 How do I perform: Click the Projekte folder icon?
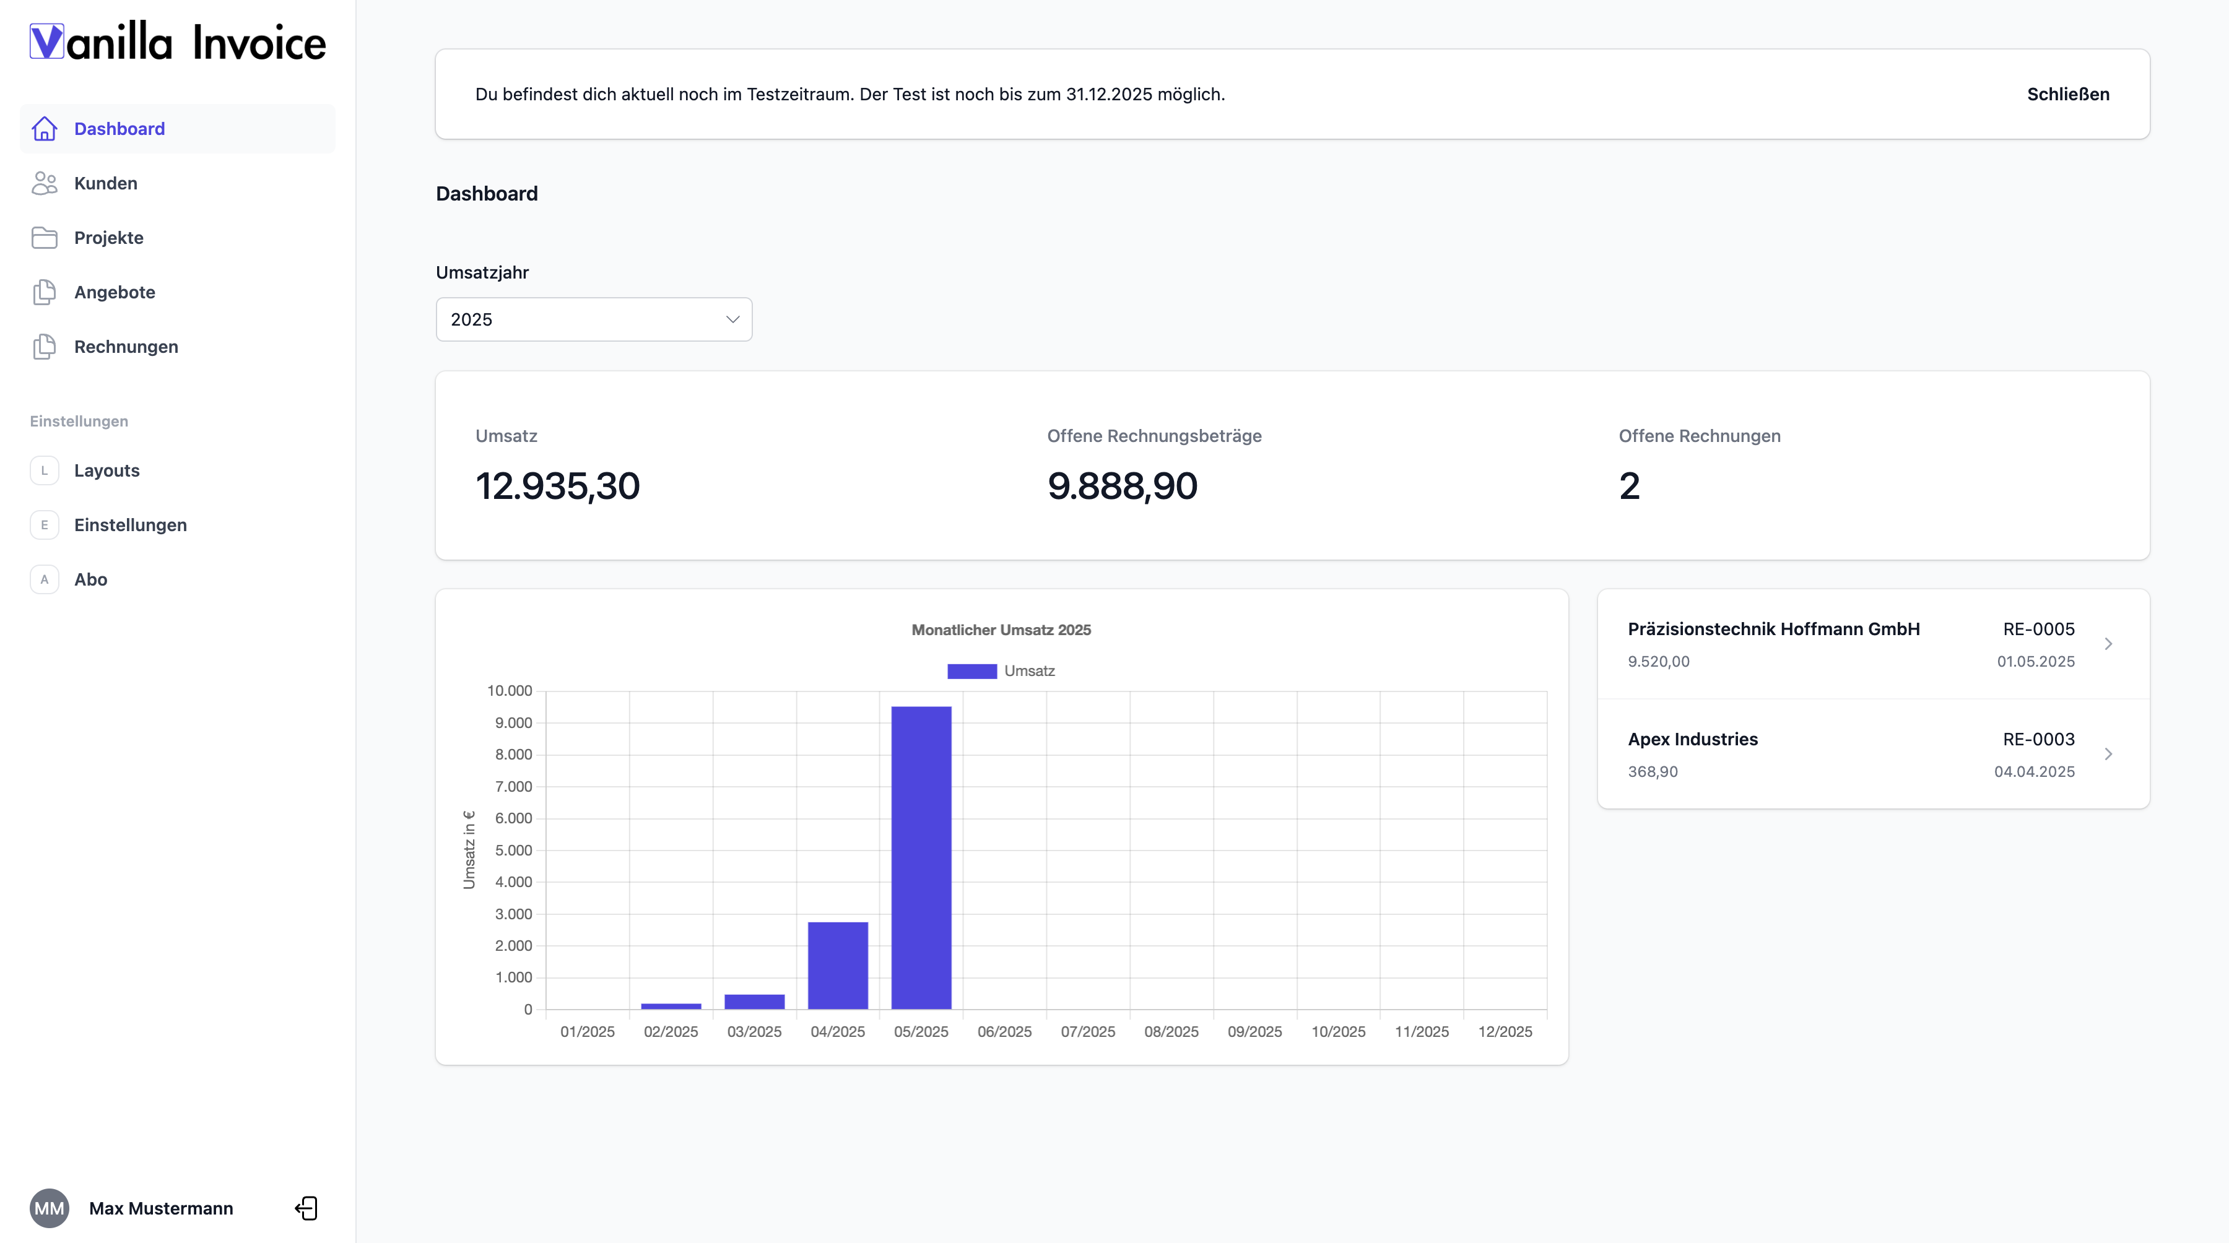[44, 238]
